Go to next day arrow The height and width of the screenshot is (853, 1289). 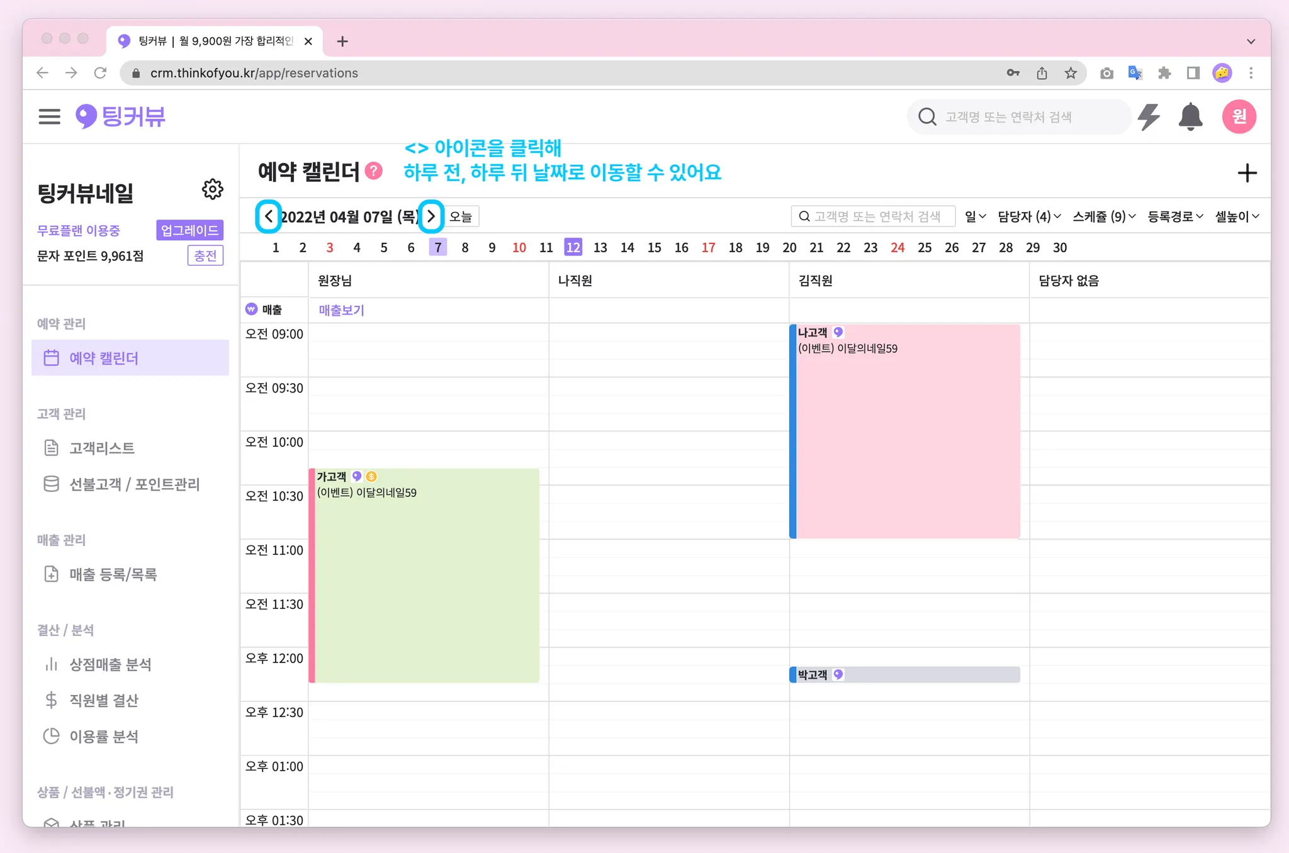click(431, 216)
